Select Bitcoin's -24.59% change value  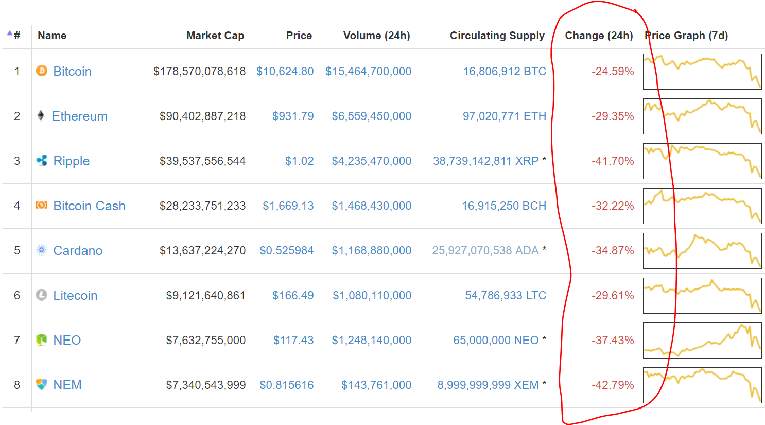click(613, 72)
